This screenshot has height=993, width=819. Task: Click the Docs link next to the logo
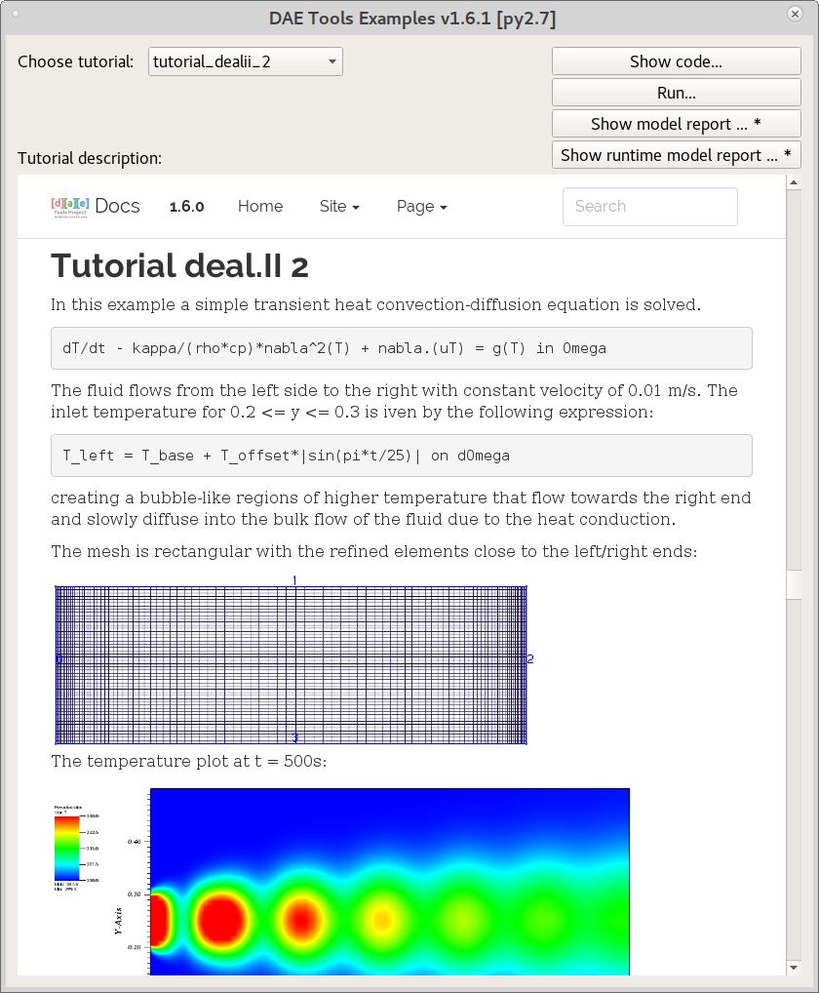point(117,206)
